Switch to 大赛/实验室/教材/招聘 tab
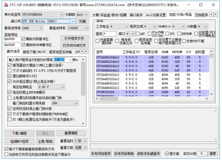222x160 pixels. 109,15
